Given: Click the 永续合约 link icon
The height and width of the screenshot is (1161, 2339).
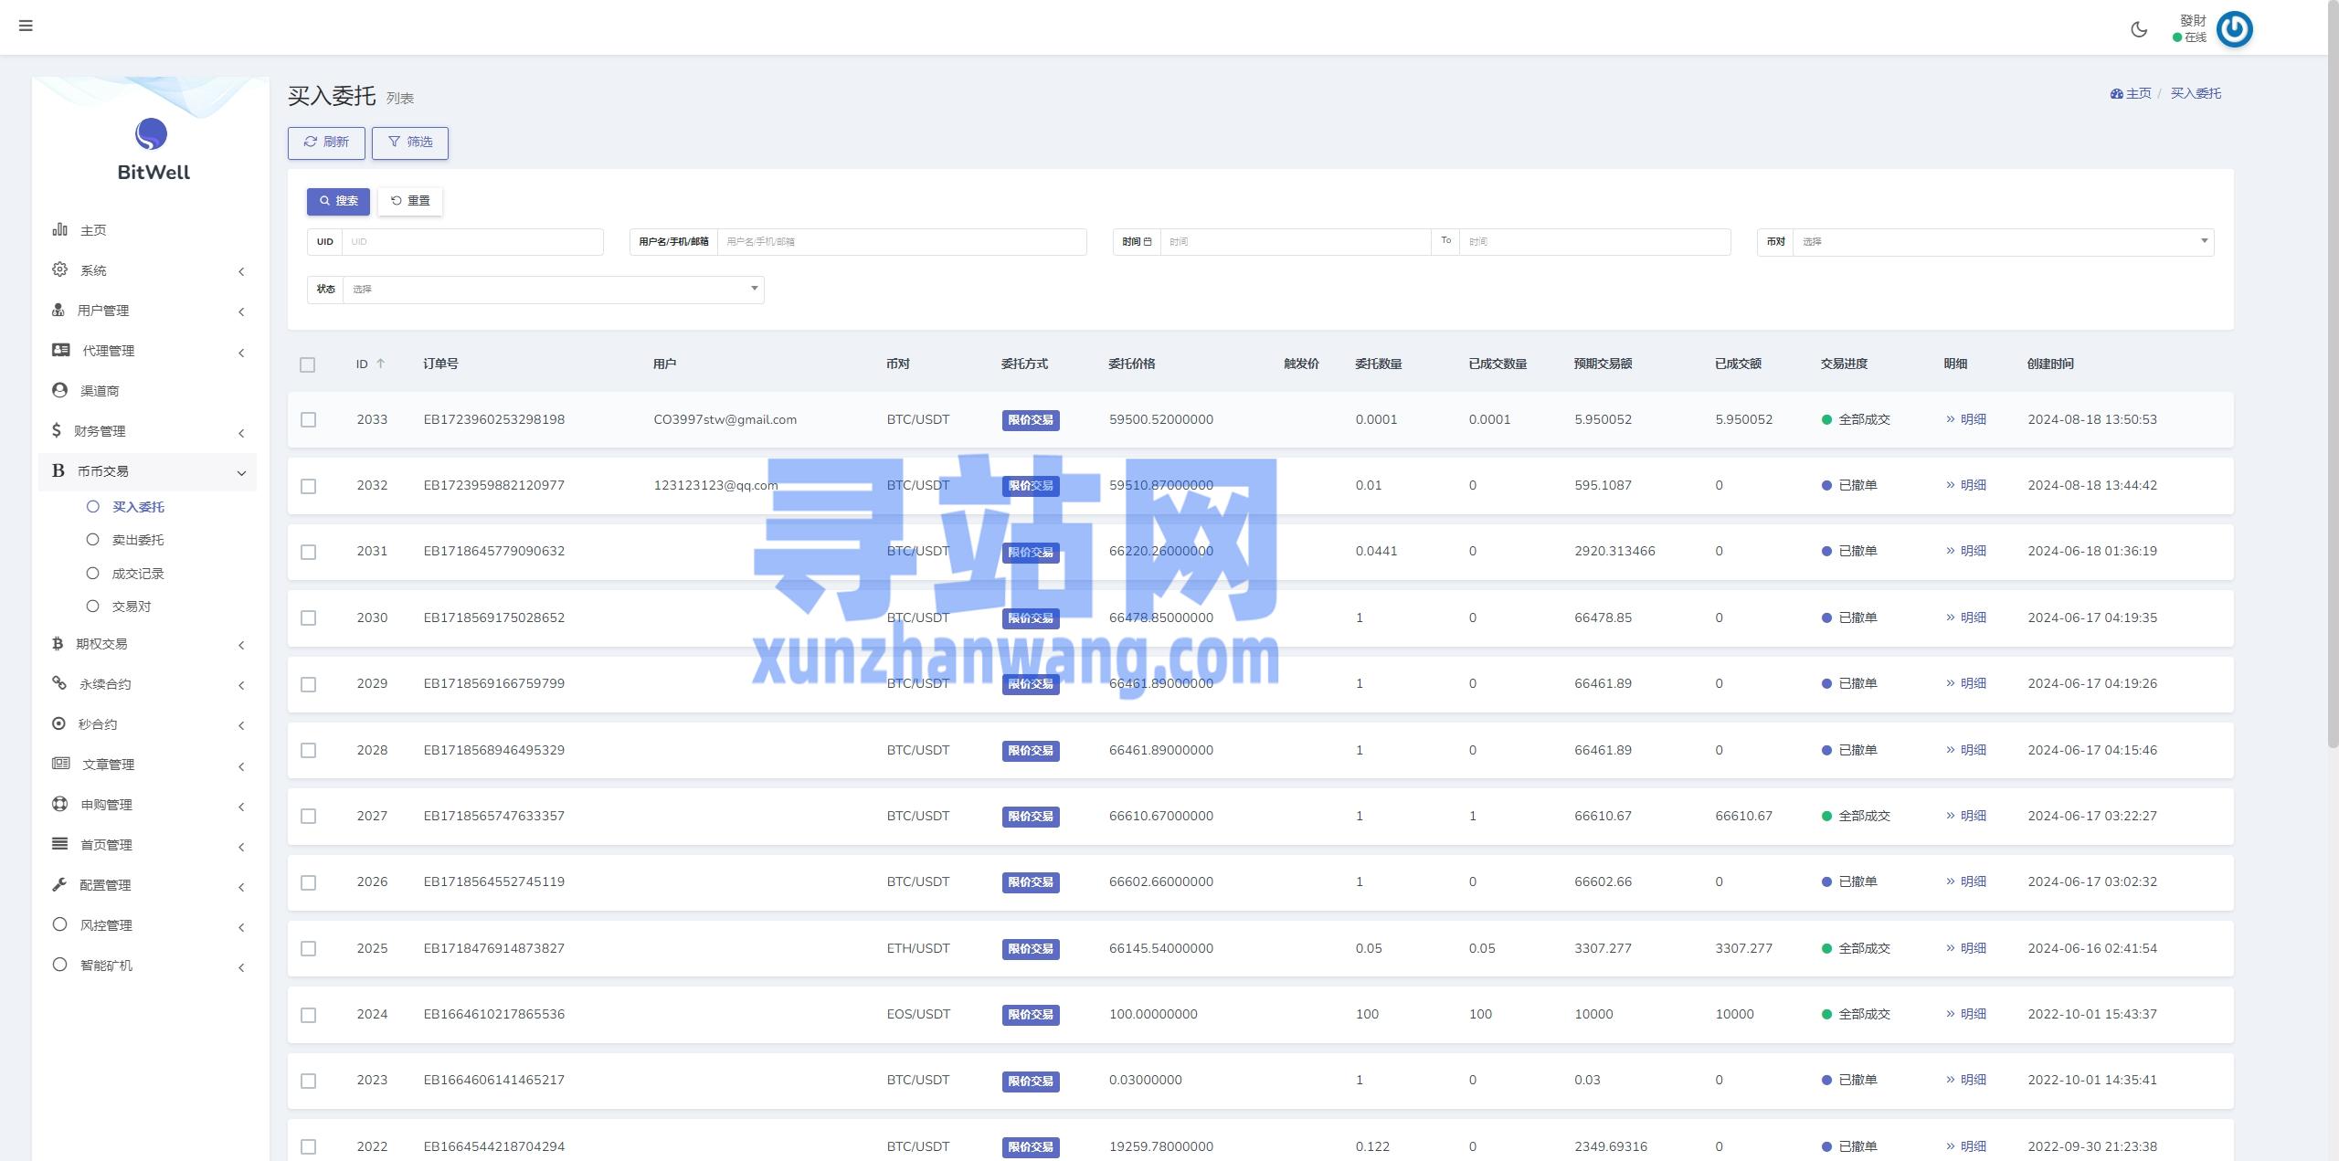Looking at the screenshot, I should [x=59, y=683].
